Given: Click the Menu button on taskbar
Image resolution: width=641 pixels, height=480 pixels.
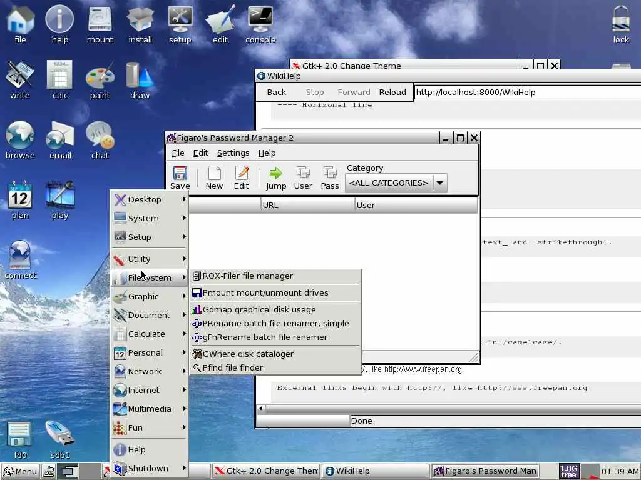Looking at the screenshot, I should pos(21,471).
